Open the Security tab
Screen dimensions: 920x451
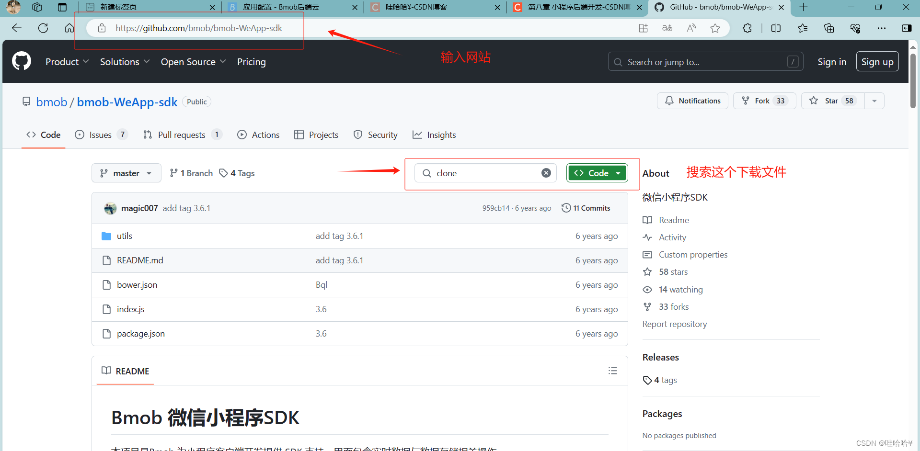coord(376,135)
